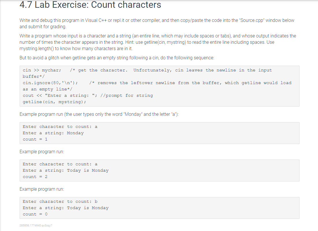318x231 pixels.
Task: Click the 'getline(cin, mystring)' hint in paragraph
Action: [x=165, y=42]
